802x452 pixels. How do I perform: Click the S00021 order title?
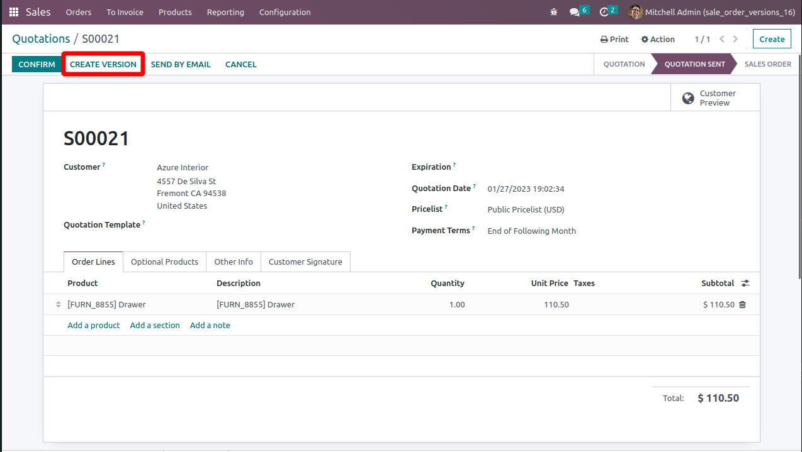tap(96, 138)
